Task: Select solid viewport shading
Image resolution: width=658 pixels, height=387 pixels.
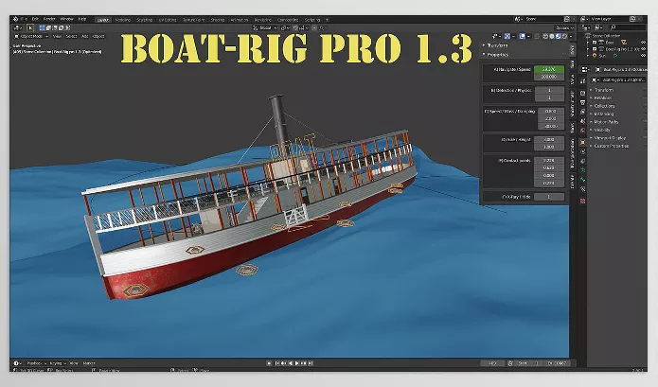Action: (x=551, y=36)
